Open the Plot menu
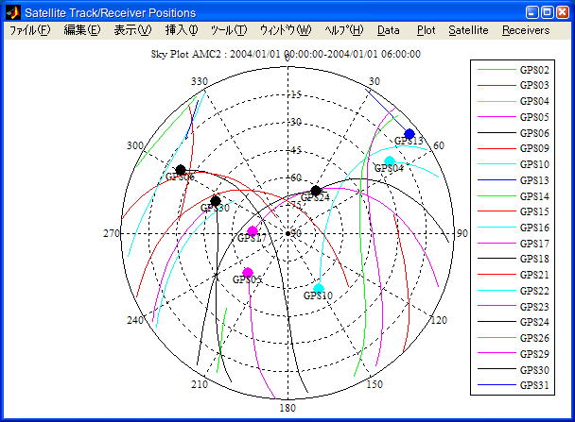The height and width of the screenshot is (422, 575). coord(426,30)
